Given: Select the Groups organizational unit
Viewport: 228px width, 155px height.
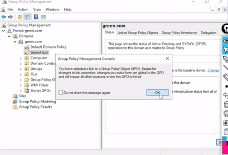Looking at the screenshot, I should pos(36,69).
